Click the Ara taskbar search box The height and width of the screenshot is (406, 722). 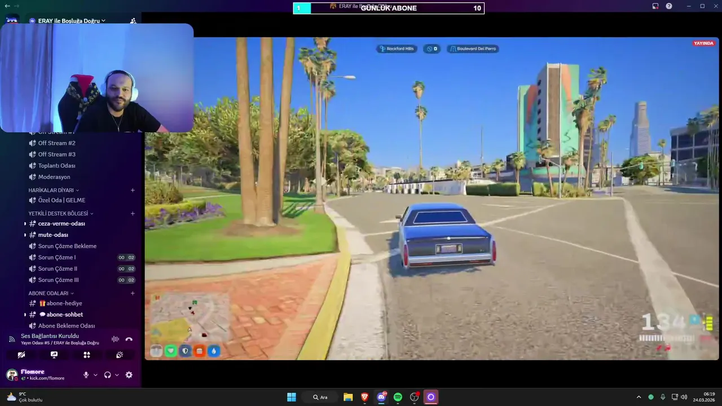[320, 397]
